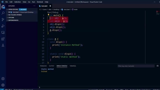160x90 pixels.
Task: Click obj.disp1(); on line 4
Action: point(57,24)
